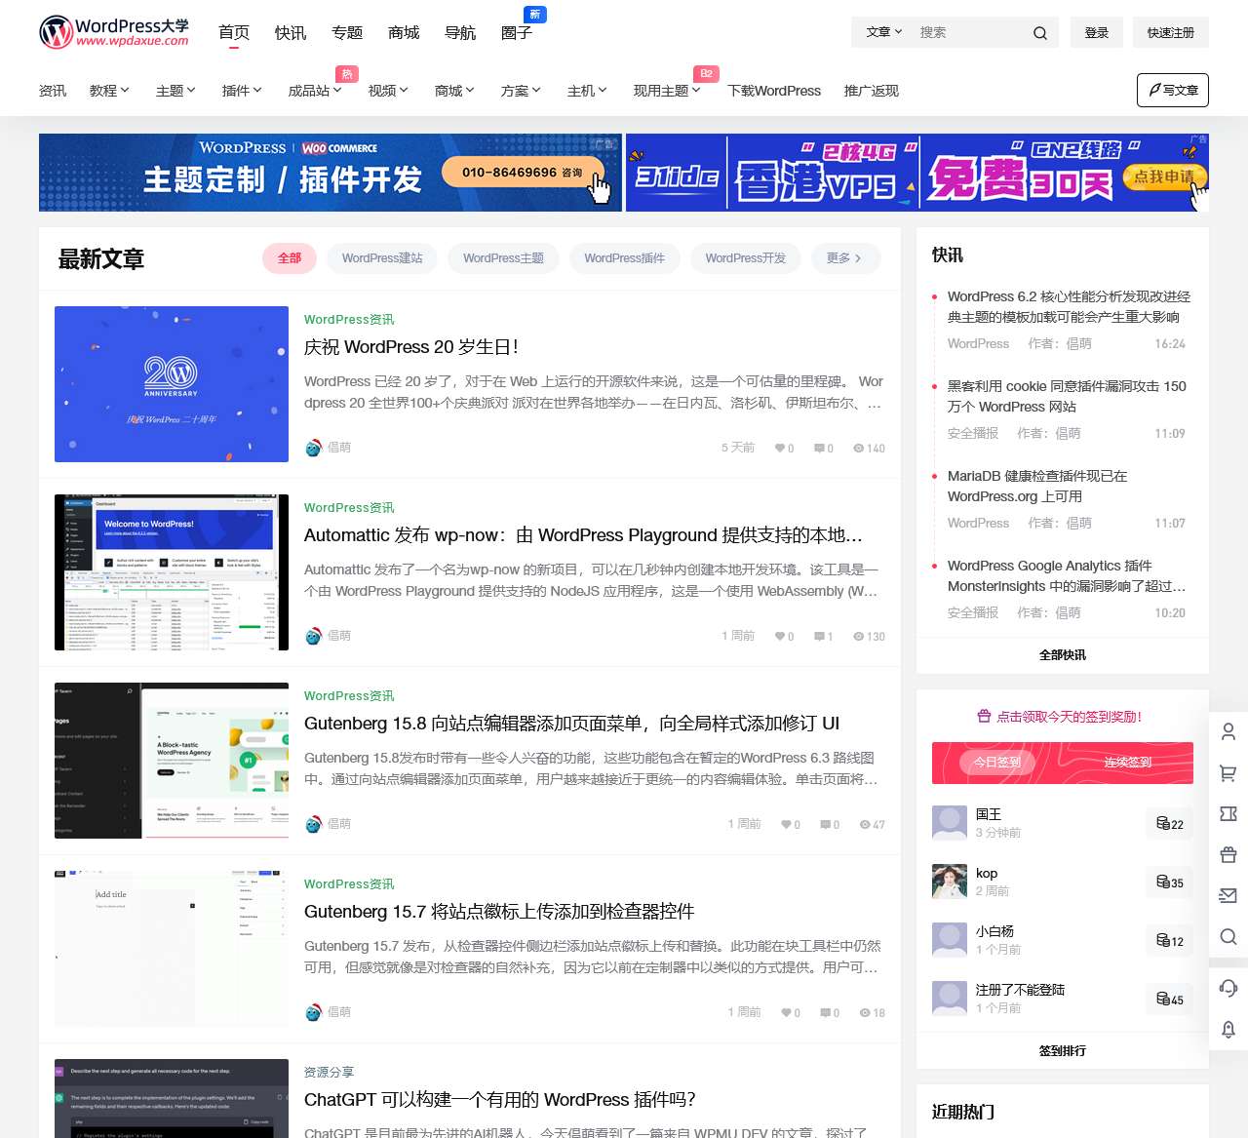Click the avatar of user kop
1248x1138 pixels.
pyautogui.click(x=950, y=882)
